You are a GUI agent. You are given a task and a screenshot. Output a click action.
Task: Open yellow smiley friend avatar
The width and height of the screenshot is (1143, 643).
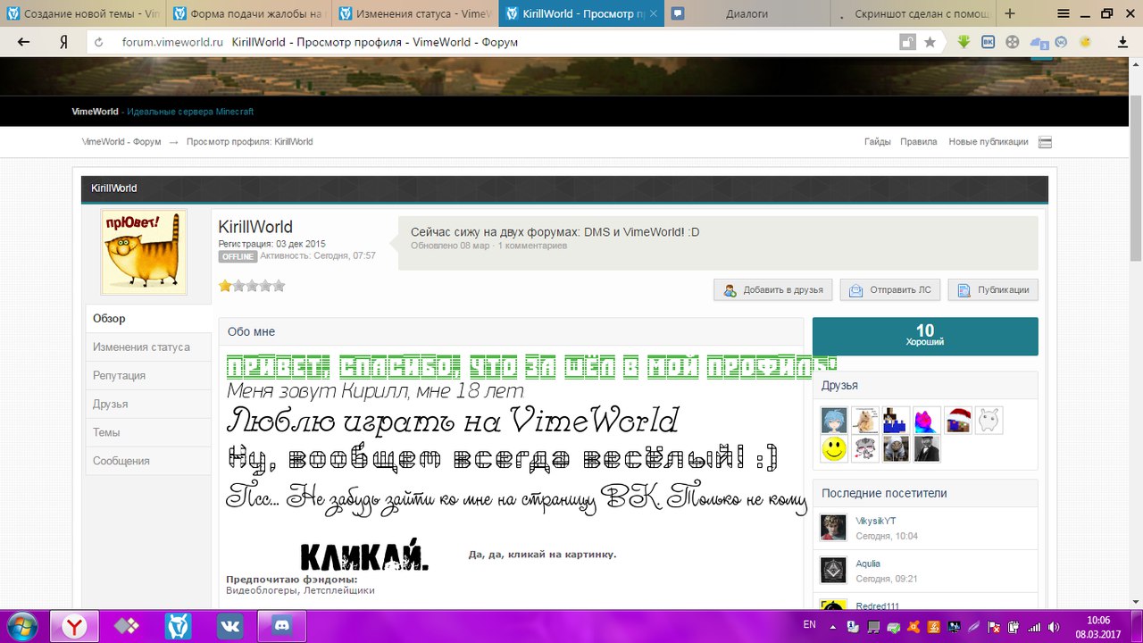(x=834, y=449)
